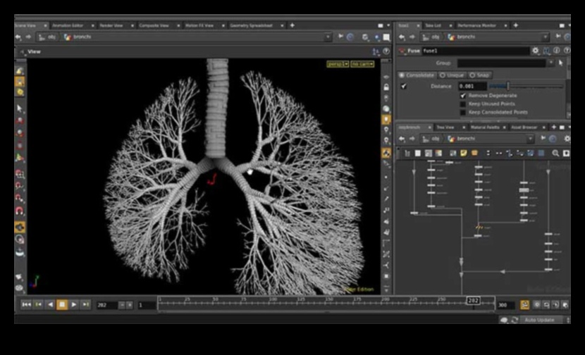Screen dimensions: 585x355
Task: Enable Keep Unused Points checkbox
Action: pyautogui.click(x=463, y=104)
